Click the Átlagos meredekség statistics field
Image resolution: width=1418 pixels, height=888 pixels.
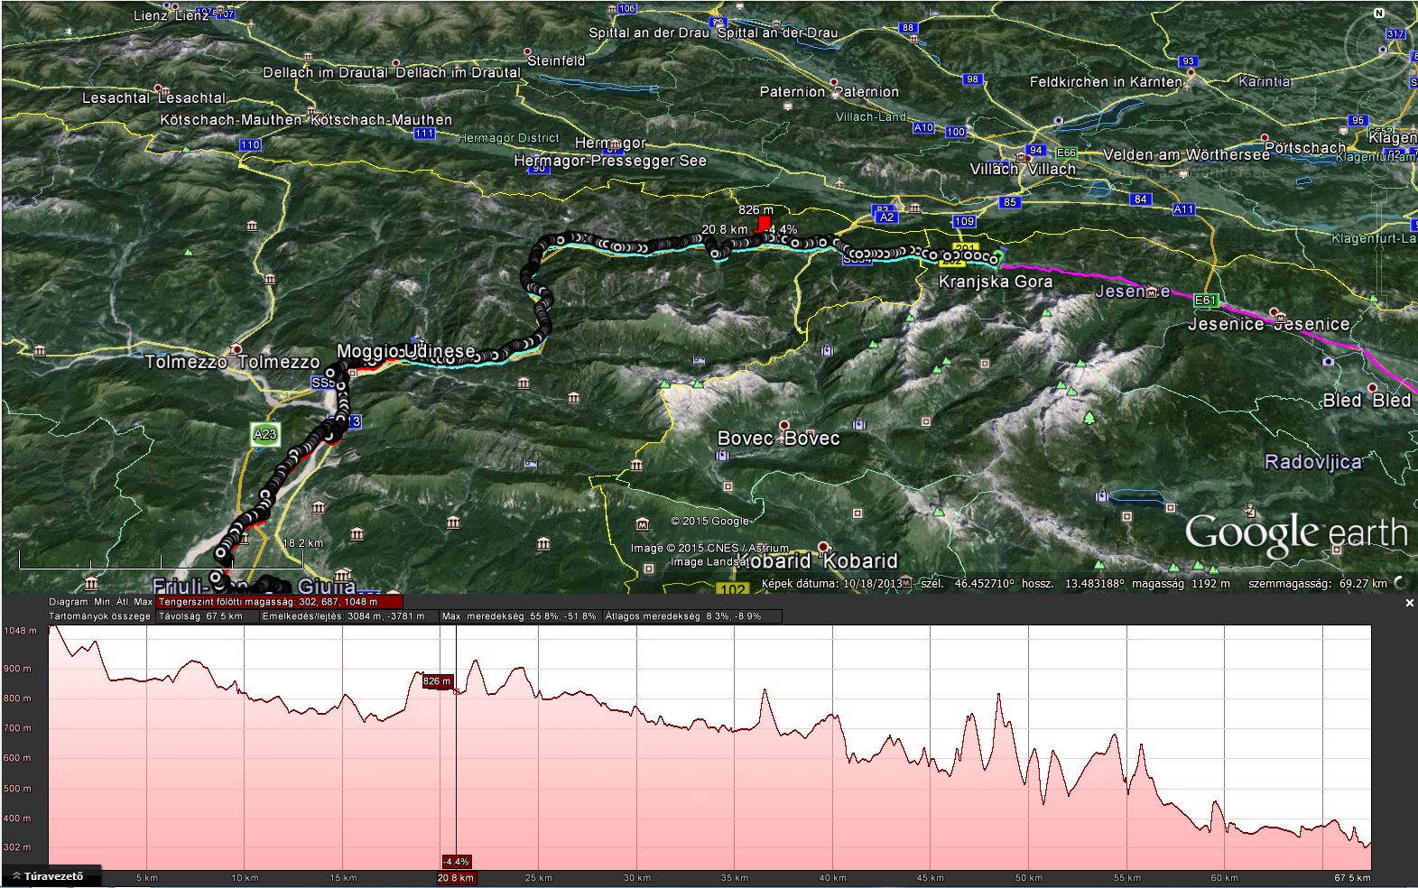click(x=692, y=616)
